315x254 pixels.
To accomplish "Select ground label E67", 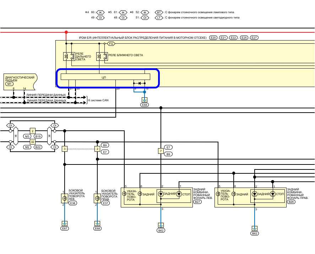I will 65,228.
